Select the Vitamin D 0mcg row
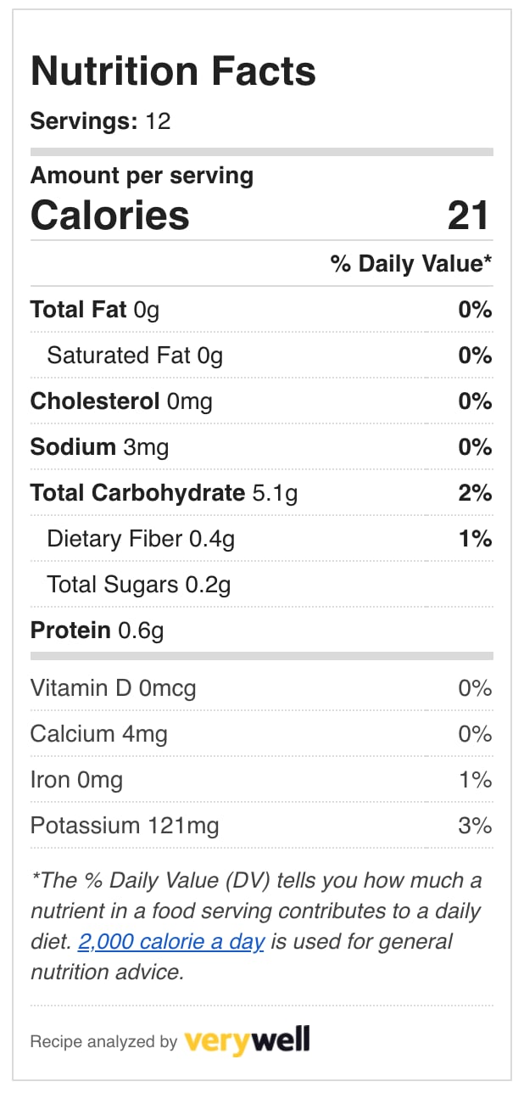The width and height of the screenshot is (524, 1093). [x=261, y=688]
